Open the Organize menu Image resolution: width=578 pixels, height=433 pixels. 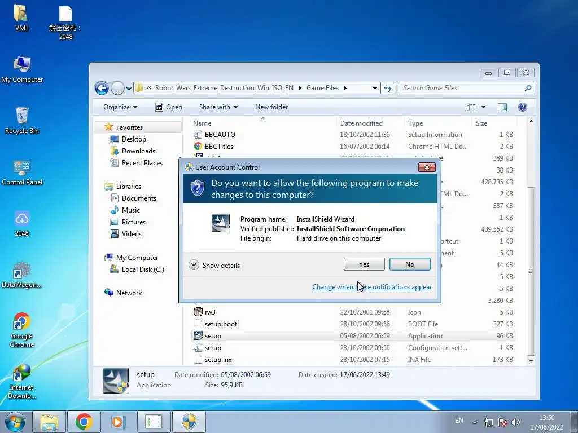[x=120, y=107]
